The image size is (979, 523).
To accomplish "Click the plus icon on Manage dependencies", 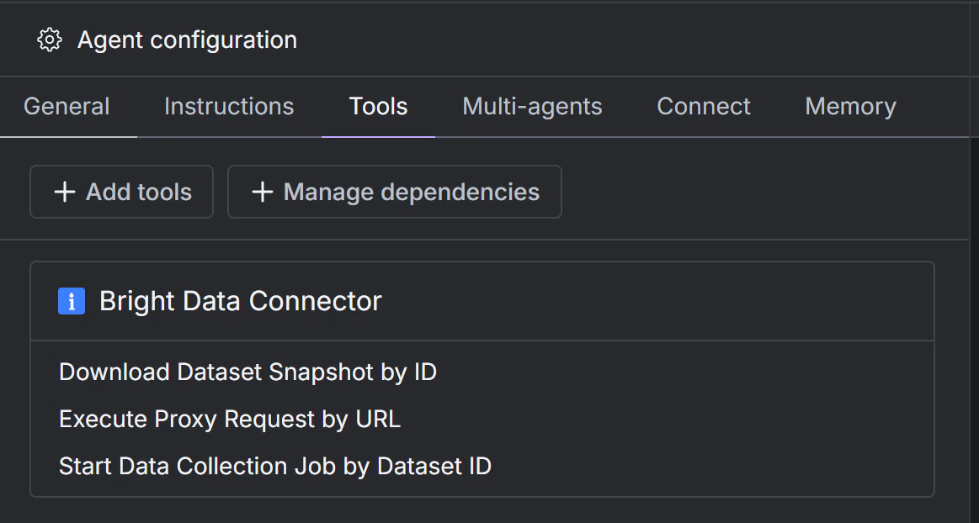I will point(261,192).
